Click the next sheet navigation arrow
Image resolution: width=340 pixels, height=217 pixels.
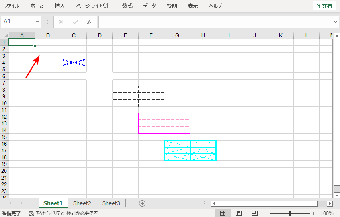[21, 203]
